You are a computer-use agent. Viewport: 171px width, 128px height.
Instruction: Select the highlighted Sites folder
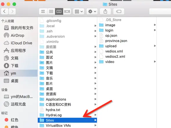(67, 120)
